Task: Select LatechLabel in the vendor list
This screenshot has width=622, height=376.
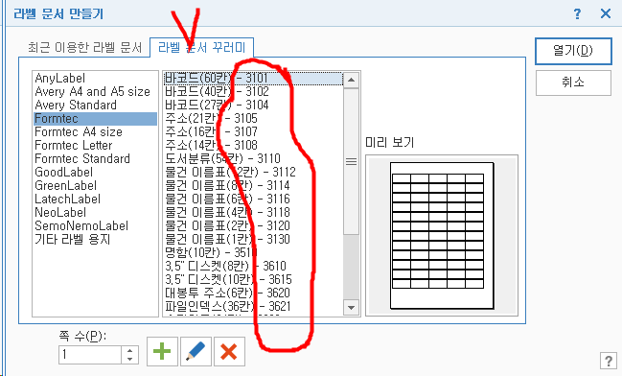Action: click(x=95, y=199)
